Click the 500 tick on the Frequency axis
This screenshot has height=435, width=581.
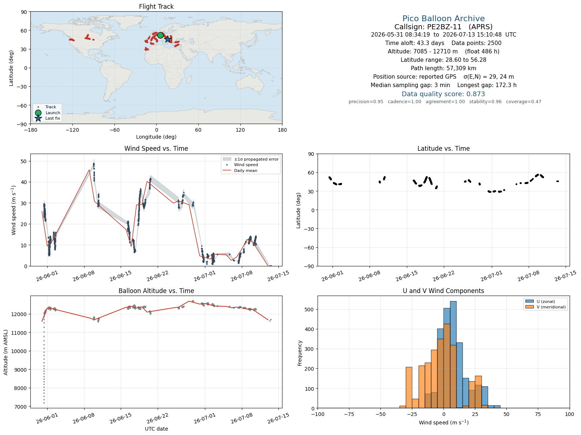coord(310,310)
